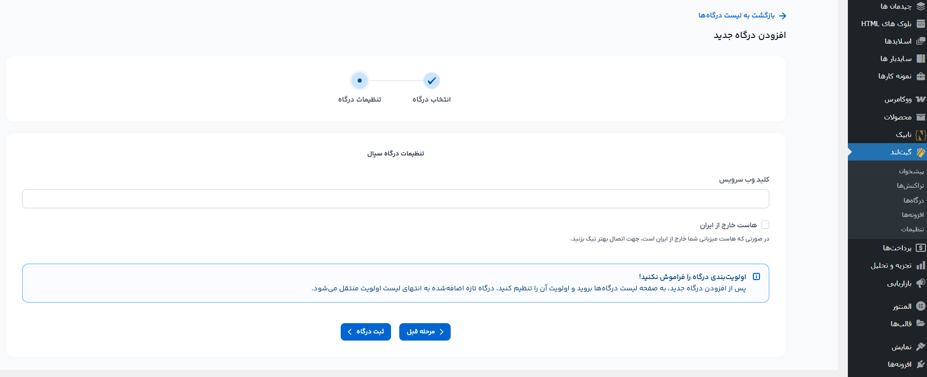Click the افزونه‌ها plug icon at bottom
The image size is (927, 377).
(x=920, y=364)
